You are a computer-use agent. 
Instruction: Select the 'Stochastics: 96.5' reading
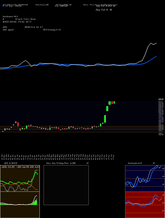[x=10, y=17]
